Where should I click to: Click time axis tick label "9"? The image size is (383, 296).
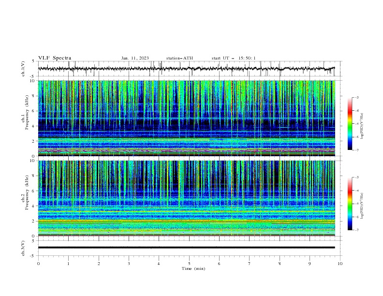[309, 264]
